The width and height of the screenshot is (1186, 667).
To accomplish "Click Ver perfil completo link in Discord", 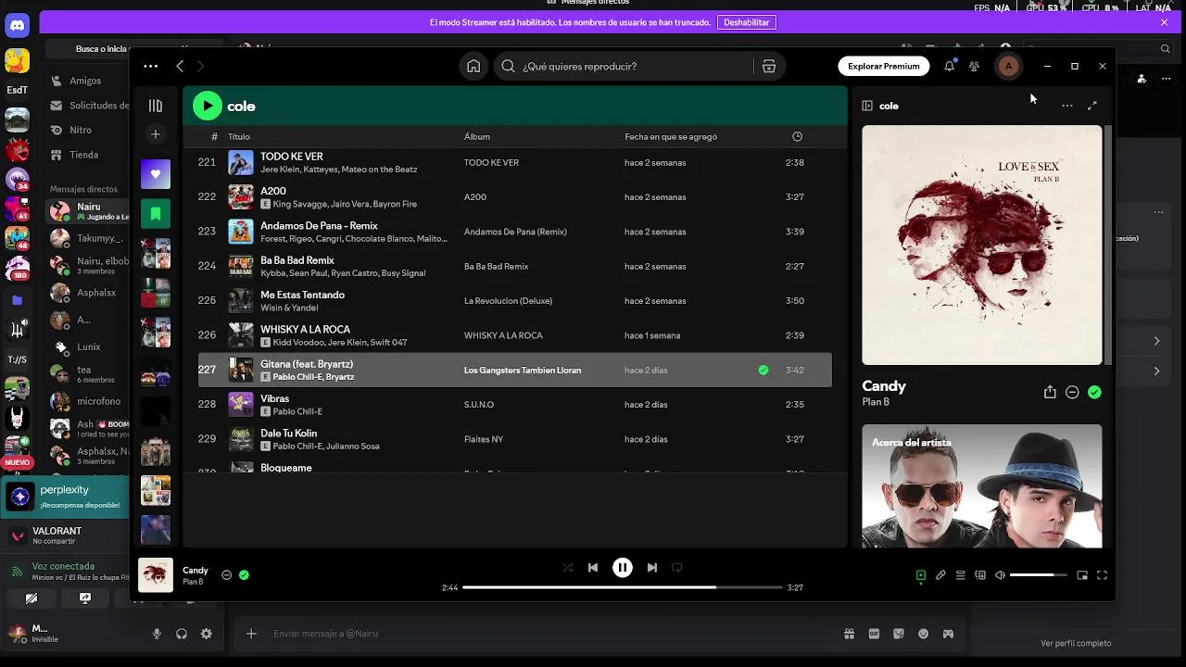I will click(1076, 643).
